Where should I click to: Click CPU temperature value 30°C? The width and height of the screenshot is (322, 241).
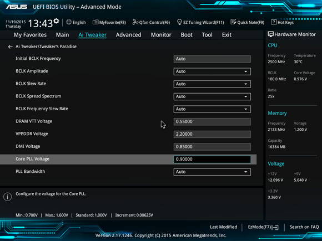coord(298,61)
